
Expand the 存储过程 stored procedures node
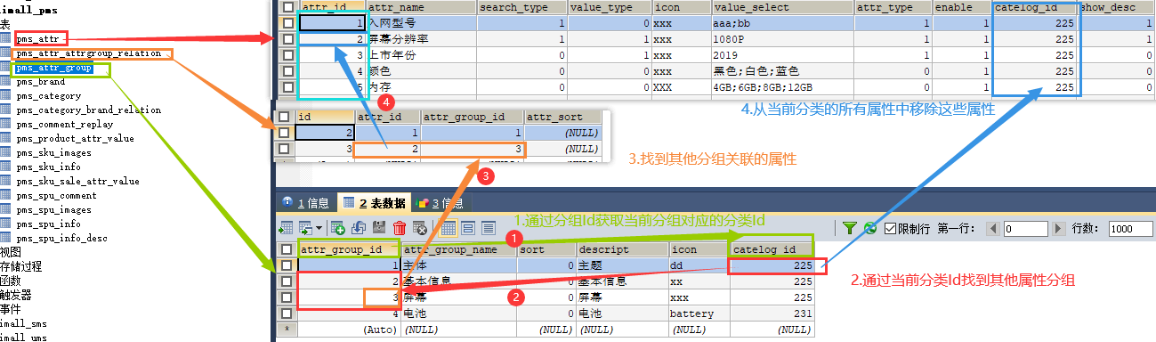tap(21, 266)
